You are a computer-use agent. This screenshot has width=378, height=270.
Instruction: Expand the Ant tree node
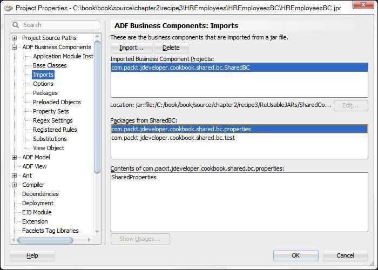tap(15, 175)
